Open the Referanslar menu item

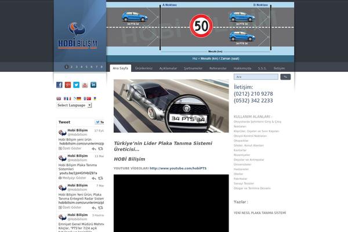pyautogui.click(x=218, y=68)
